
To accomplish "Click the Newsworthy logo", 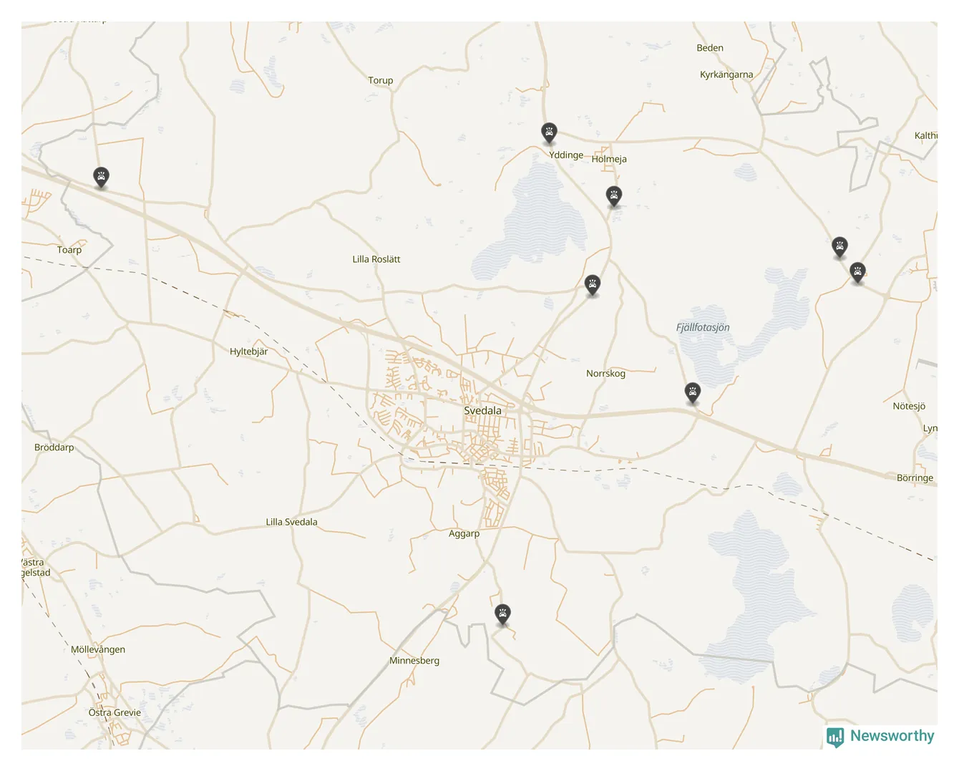I will coord(880,737).
